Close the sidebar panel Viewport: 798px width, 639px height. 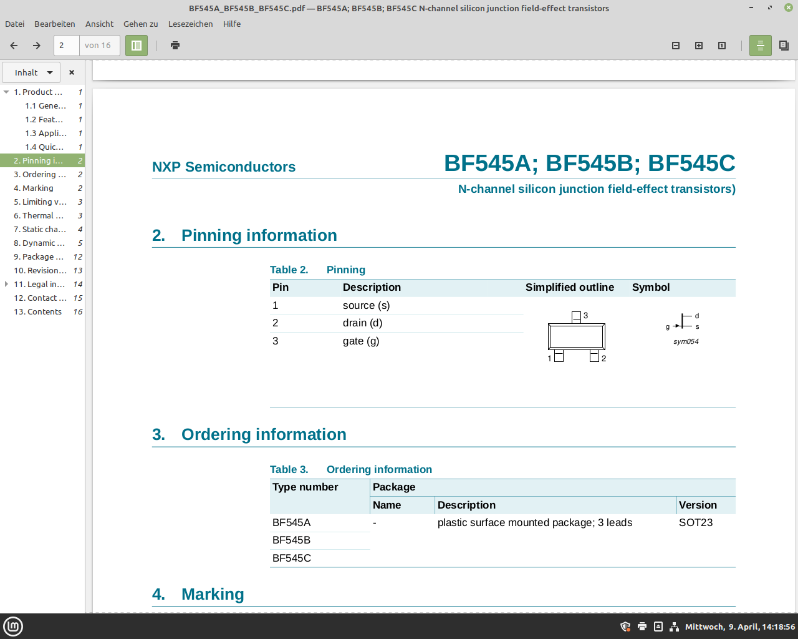coord(72,72)
